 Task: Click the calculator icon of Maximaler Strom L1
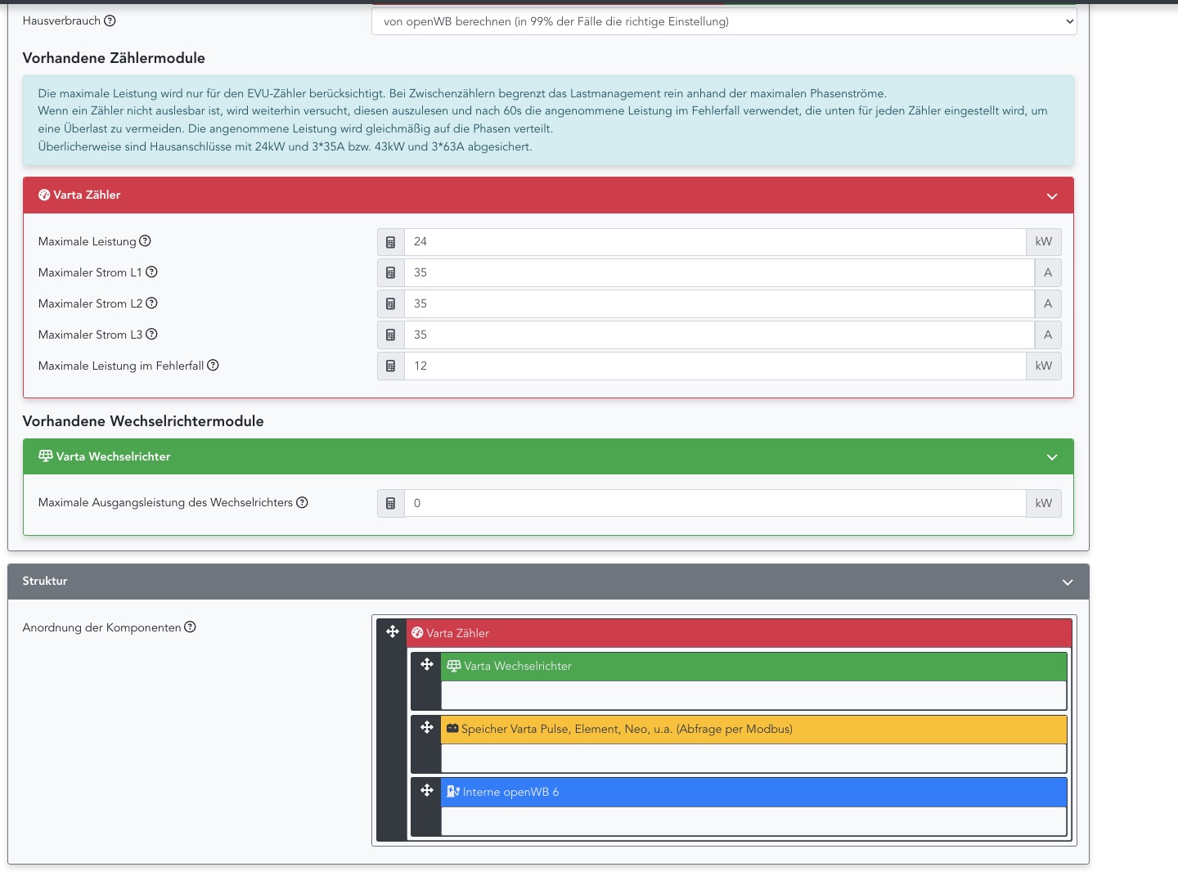pos(391,273)
